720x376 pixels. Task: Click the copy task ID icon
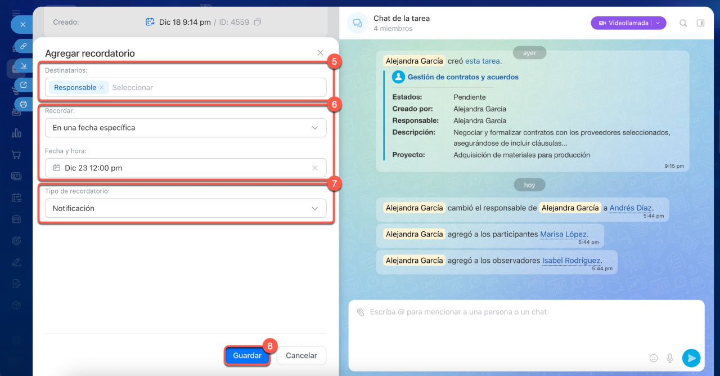click(257, 22)
